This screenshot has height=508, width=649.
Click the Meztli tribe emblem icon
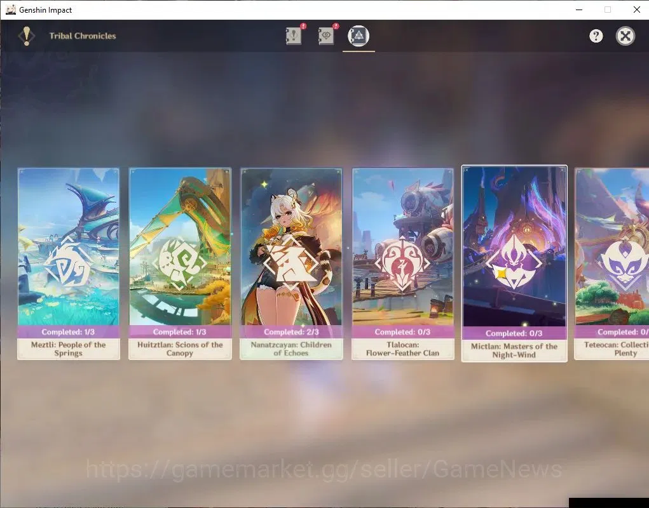click(x=68, y=264)
